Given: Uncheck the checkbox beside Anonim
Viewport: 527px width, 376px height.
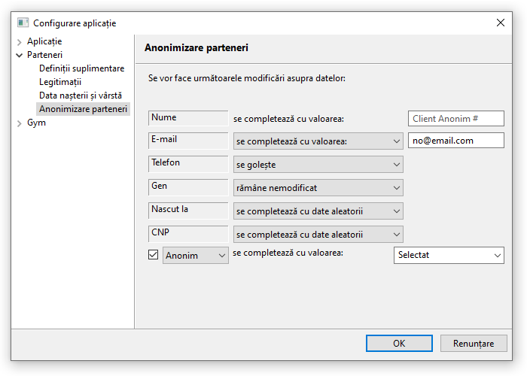Looking at the screenshot, I should [x=154, y=256].
